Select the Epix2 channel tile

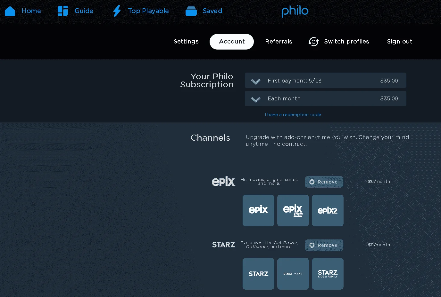pos(328,210)
